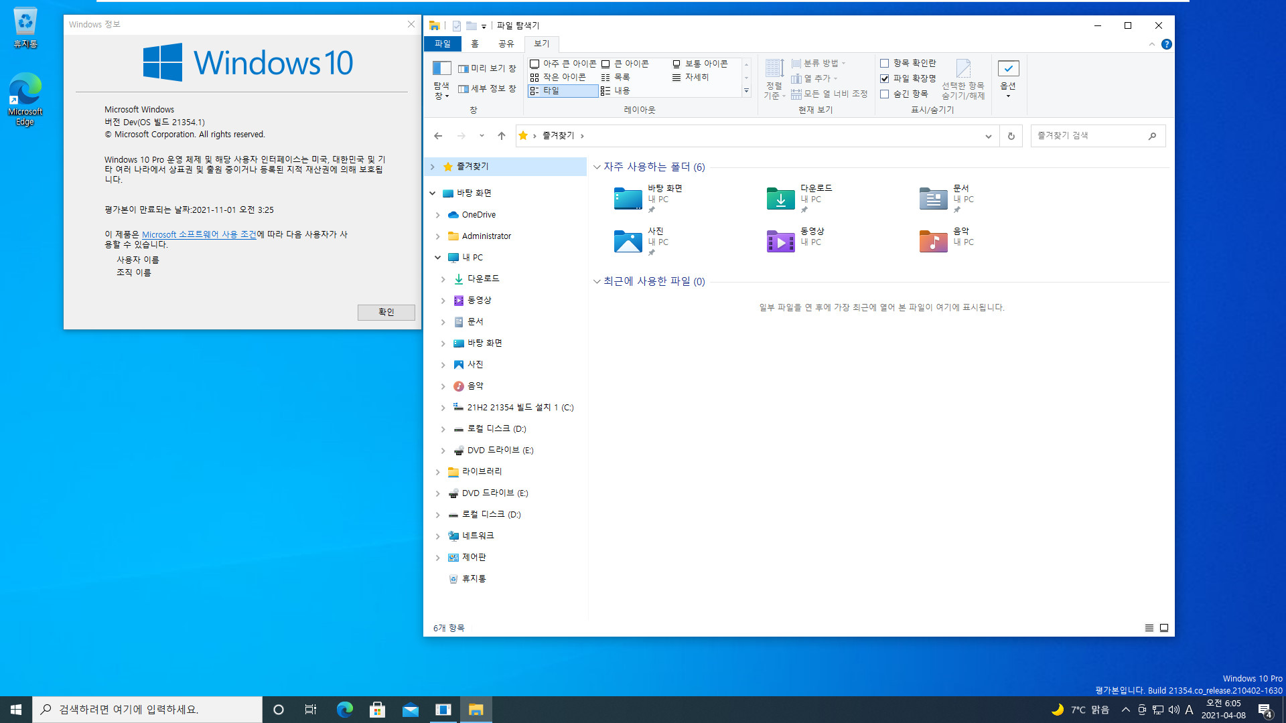
Task: Select 타일 tiles layout
Action: (x=563, y=90)
